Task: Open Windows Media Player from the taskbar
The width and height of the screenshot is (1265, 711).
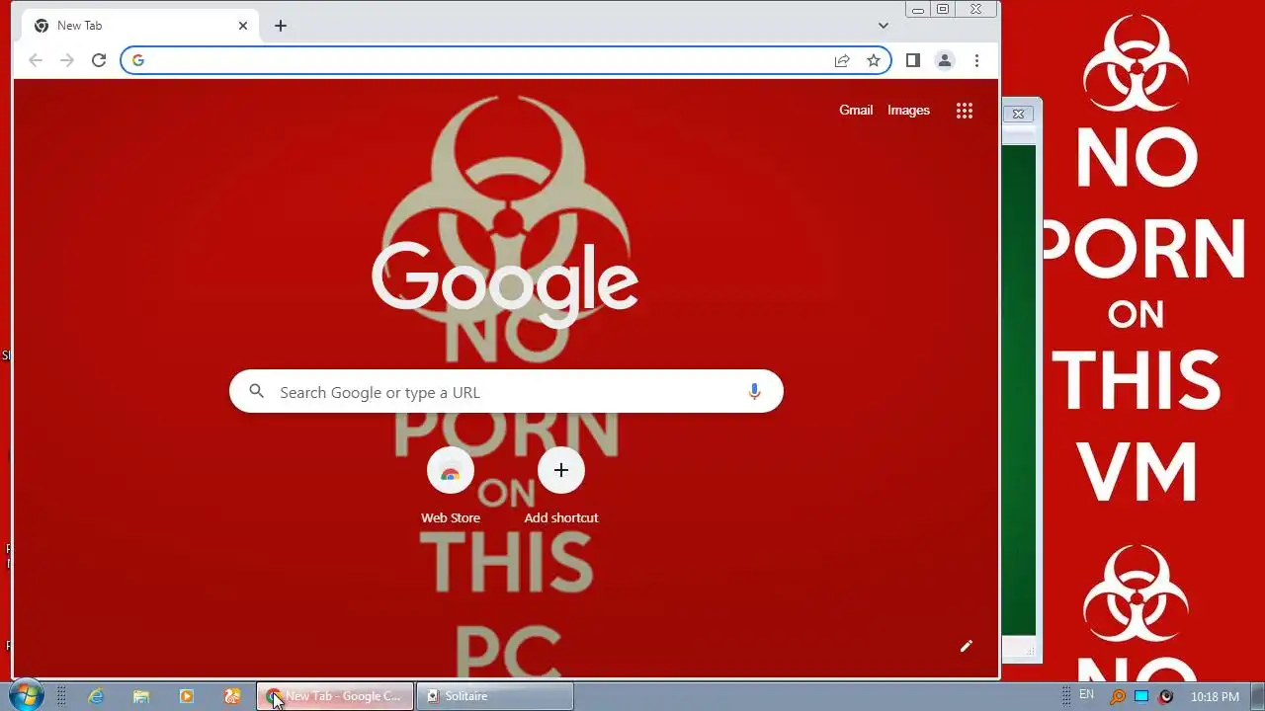Action: click(x=187, y=696)
